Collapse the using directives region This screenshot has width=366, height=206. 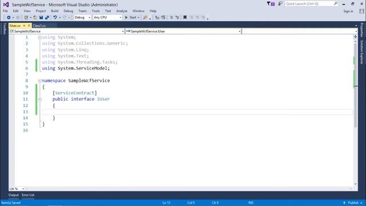[39, 37]
